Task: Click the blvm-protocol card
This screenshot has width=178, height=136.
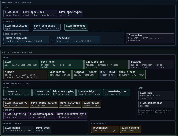Action: (76, 27)
